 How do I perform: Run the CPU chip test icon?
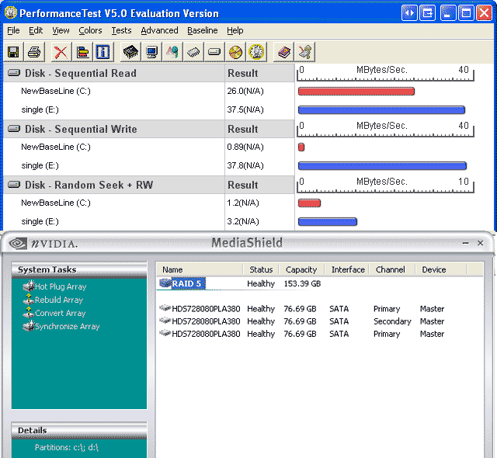130,52
